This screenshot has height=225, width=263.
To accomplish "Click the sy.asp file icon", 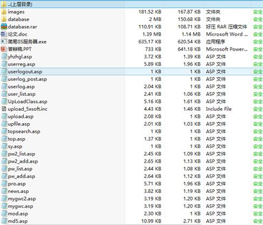I will (4, 146).
